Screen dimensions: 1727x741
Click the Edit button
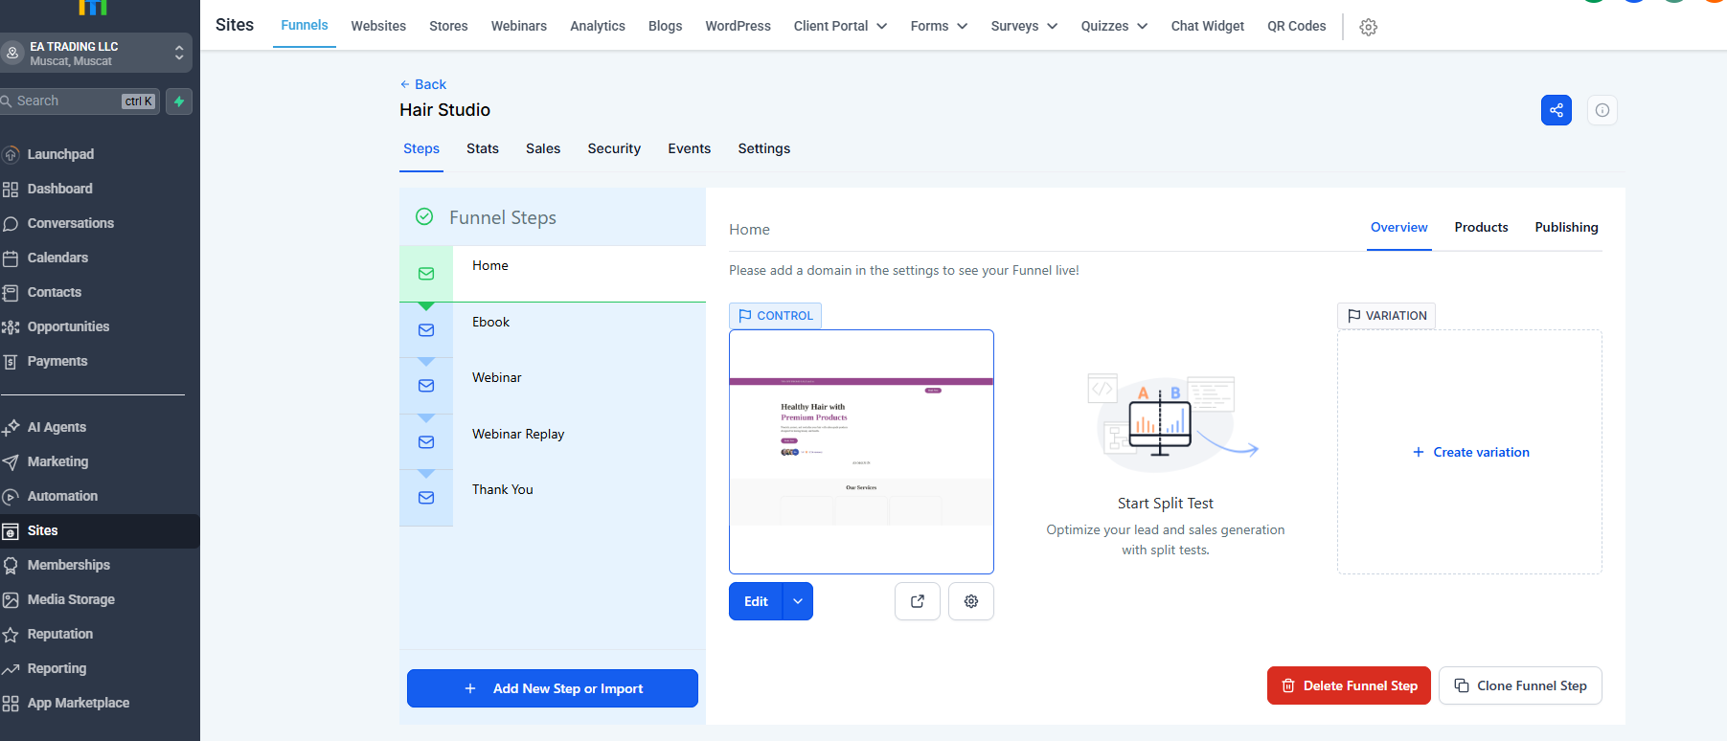click(756, 601)
